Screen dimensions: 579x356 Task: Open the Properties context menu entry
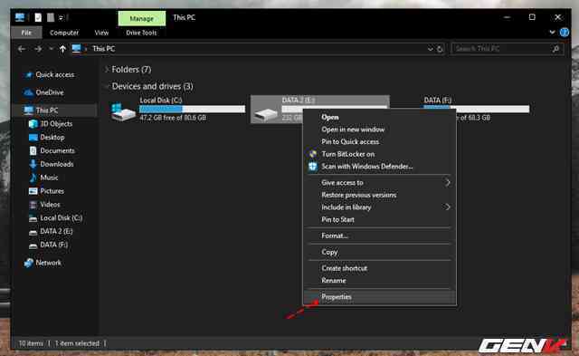pos(380,297)
